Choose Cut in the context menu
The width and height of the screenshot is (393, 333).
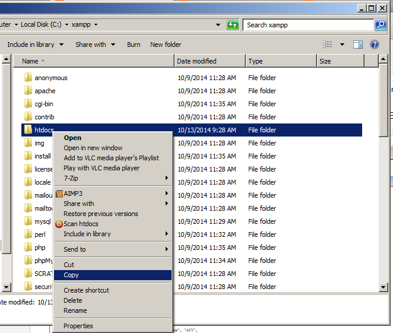(x=113, y=265)
